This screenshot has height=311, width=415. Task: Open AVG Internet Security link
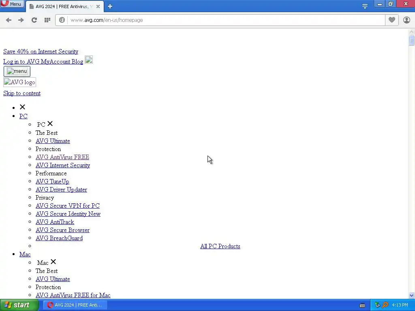(x=63, y=165)
